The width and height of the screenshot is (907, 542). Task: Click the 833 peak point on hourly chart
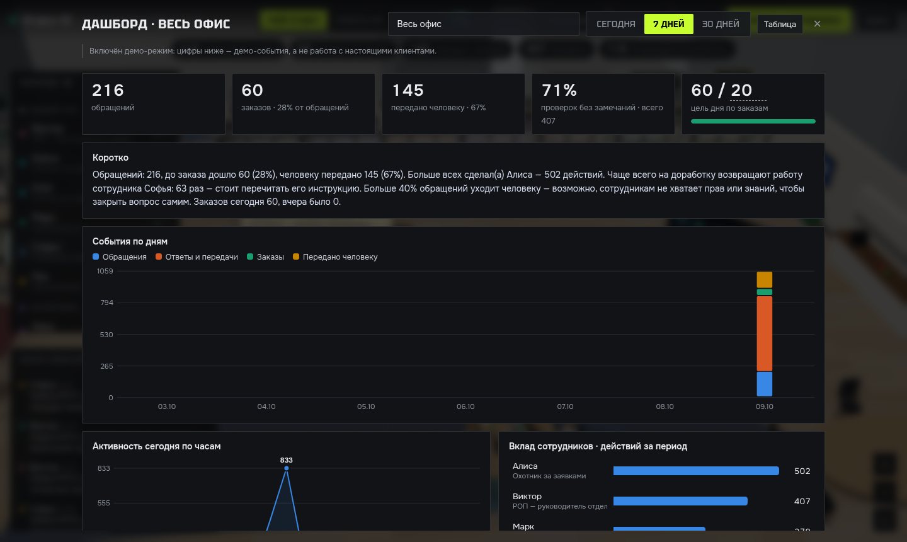pyautogui.click(x=287, y=468)
